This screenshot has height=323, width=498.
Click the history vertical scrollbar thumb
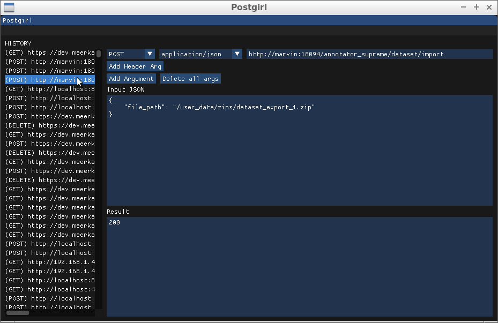point(99,54)
